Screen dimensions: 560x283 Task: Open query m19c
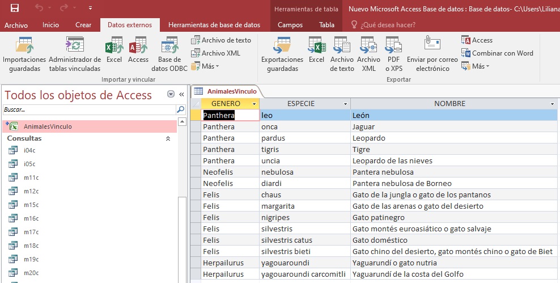click(x=31, y=259)
